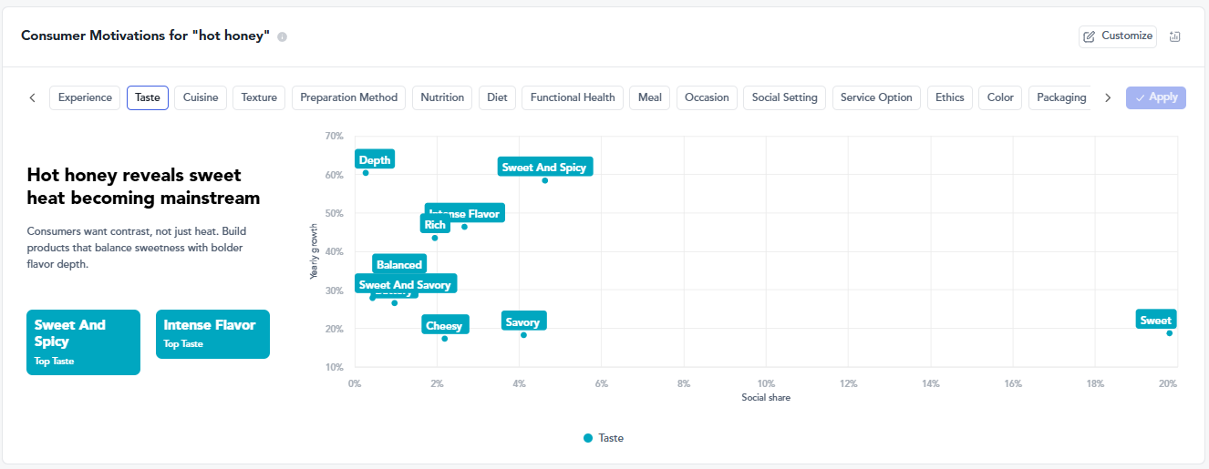Click the export chart icon
This screenshot has width=1209, height=469.
[1174, 36]
